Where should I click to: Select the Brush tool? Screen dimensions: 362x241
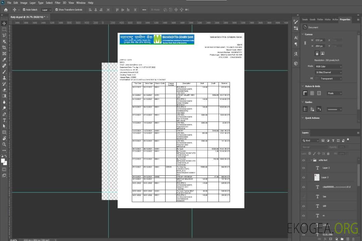(x=4, y=72)
